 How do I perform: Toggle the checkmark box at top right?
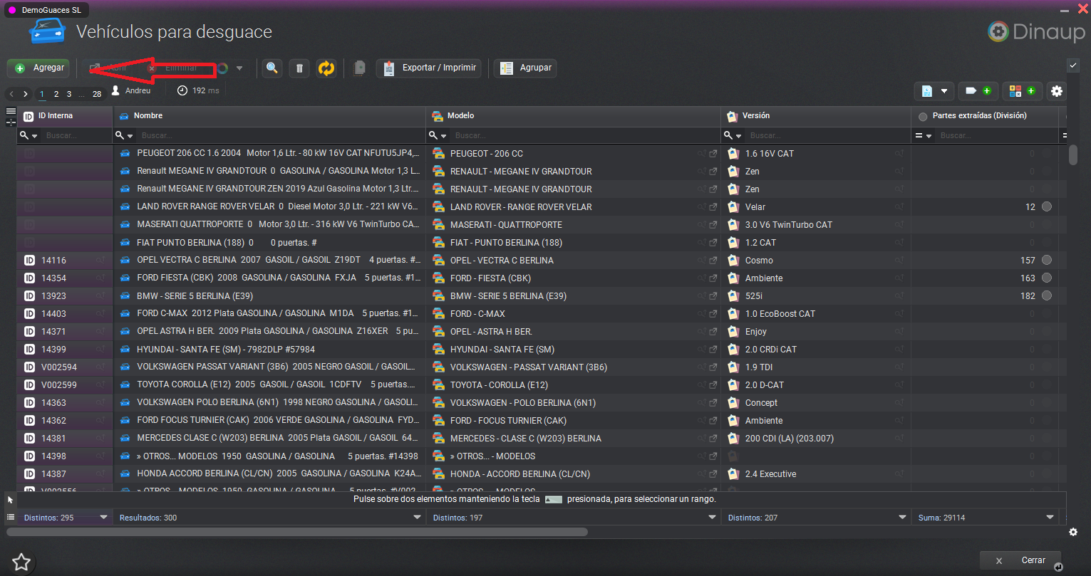click(x=1073, y=66)
